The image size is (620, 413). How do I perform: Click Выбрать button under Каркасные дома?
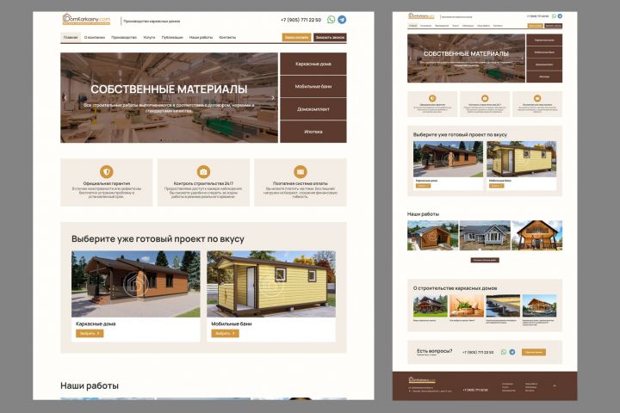tap(90, 333)
